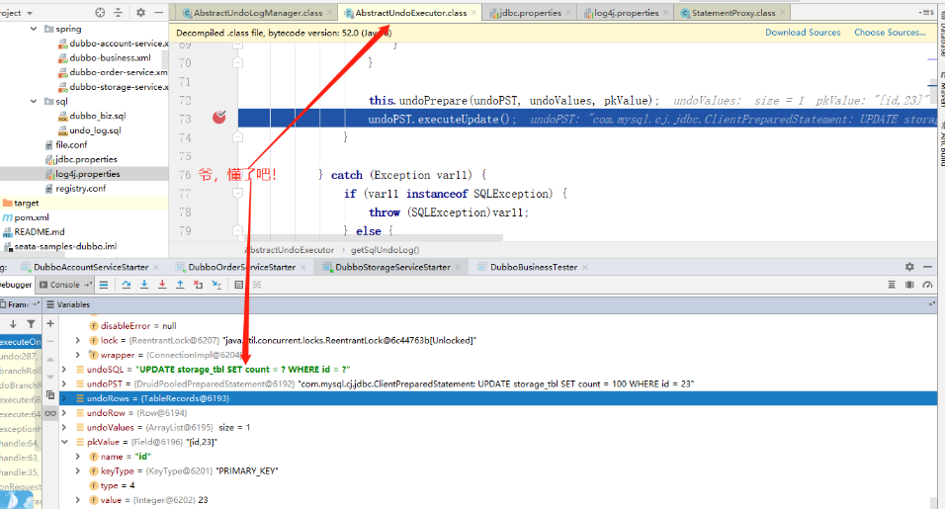
Task: Open Project panel settings gear
Action: point(140,13)
